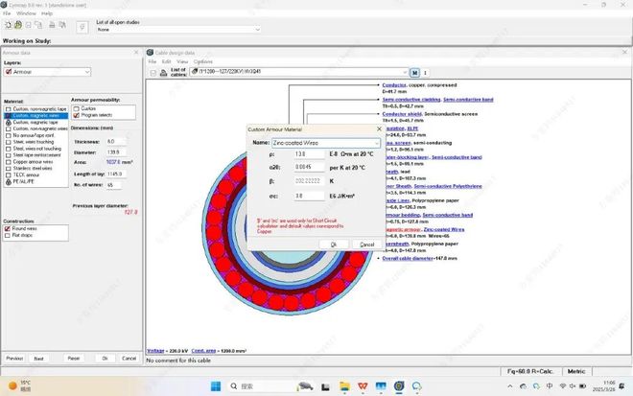This screenshot has height=396, width=633.
Task: Click the first icon in the main toolbar
Action: click(x=8, y=27)
